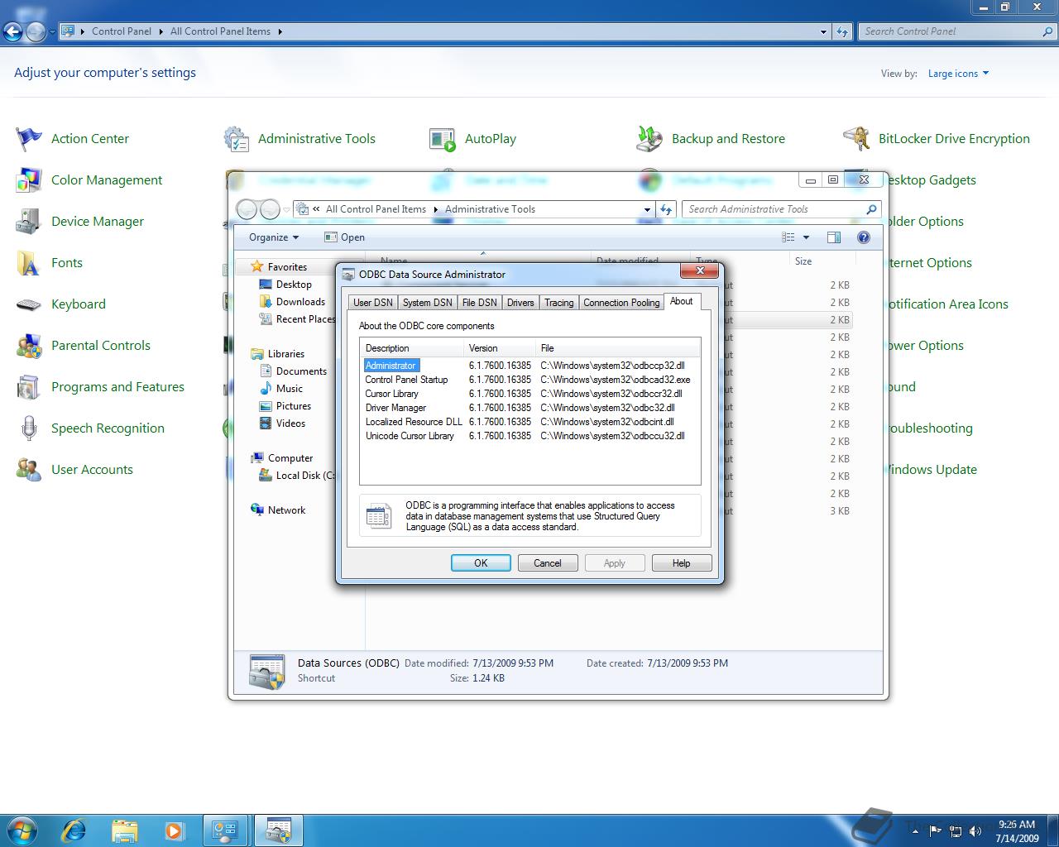Screen dimensions: 1059x847
Task: Open Windows Update link
Action: pos(931,470)
